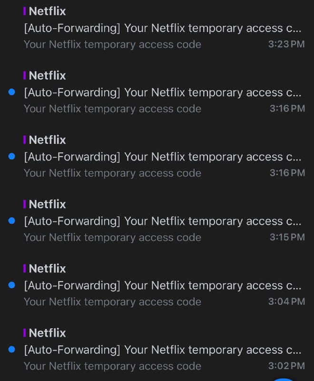Click the purple category bar on the 3:02 PM email

pos(25,332)
